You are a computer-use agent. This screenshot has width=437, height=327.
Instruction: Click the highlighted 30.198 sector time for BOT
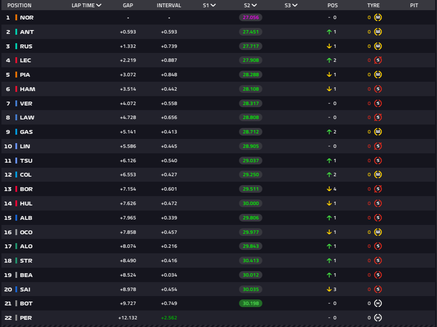pyautogui.click(x=251, y=303)
